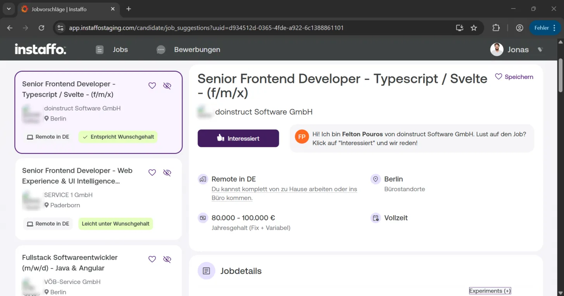Open the Experiments (+) panel
This screenshot has height=296, width=564.
point(490,291)
